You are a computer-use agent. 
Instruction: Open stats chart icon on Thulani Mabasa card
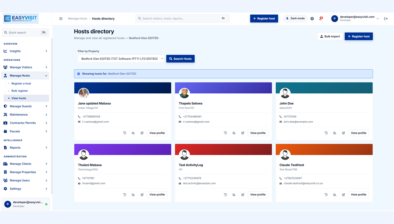point(133,194)
